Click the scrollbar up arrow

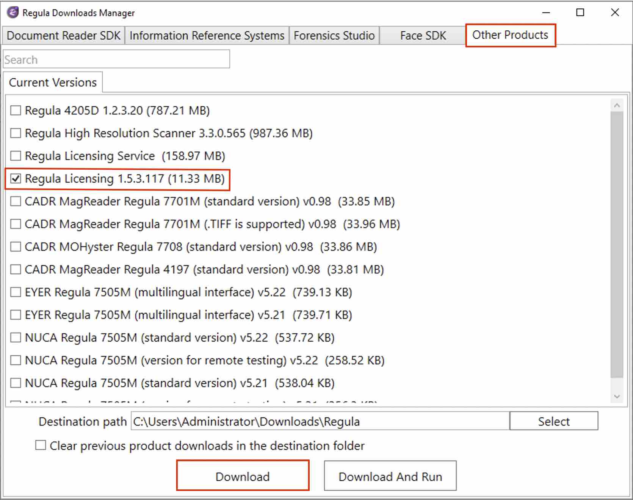coord(617,105)
